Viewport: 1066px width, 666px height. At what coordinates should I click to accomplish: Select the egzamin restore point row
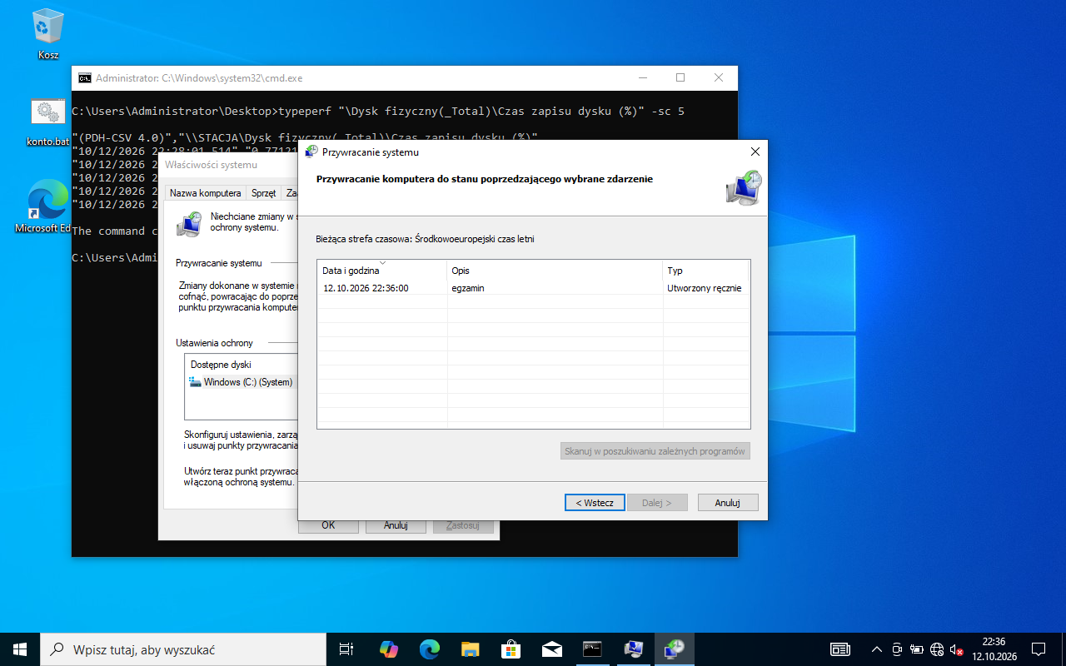point(533,288)
